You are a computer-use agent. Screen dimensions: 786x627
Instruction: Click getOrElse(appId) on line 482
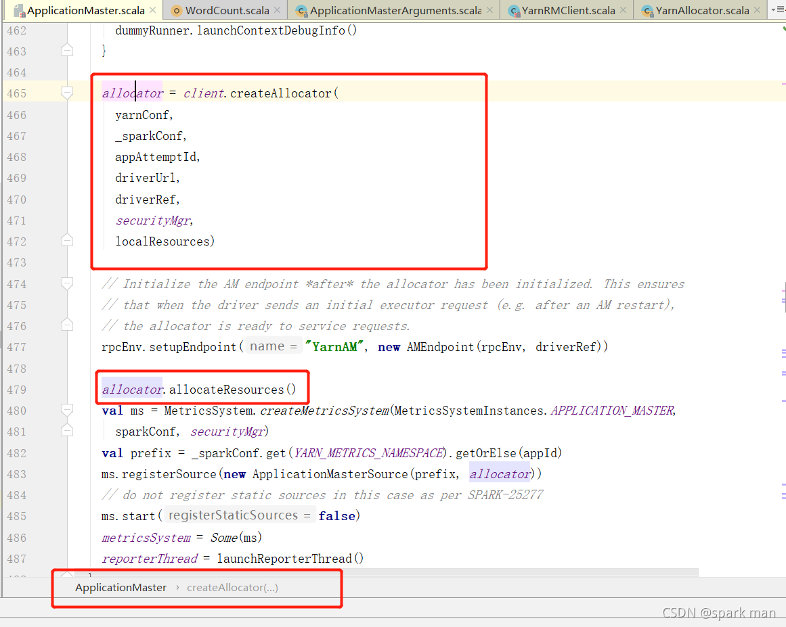(x=508, y=453)
